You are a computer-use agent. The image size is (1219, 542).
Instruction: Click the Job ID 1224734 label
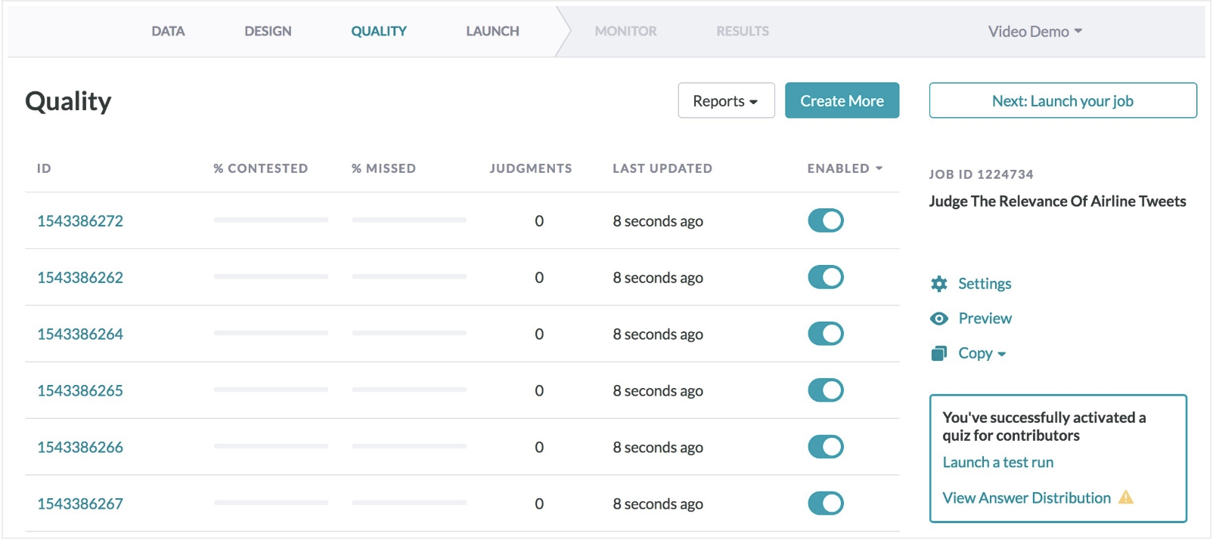[x=981, y=174]
